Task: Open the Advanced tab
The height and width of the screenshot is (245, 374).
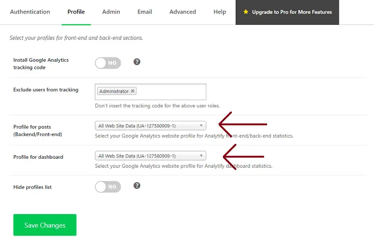Action: [x=183, y=12]
